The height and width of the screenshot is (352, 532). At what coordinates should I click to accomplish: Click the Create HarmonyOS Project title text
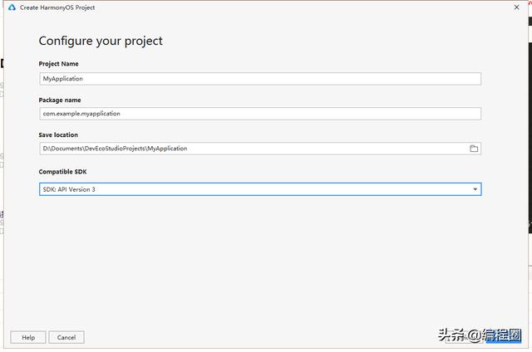[x=57, y=7]
